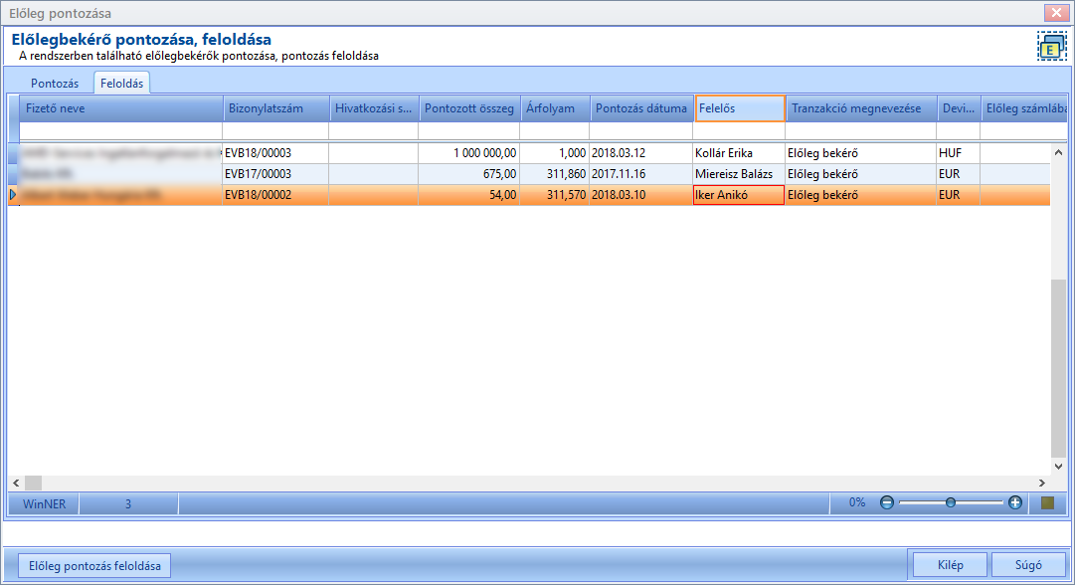Click EUR in the Miereisz Balázs row
The height and width of the screenshot is (585, 1075).
959,174
